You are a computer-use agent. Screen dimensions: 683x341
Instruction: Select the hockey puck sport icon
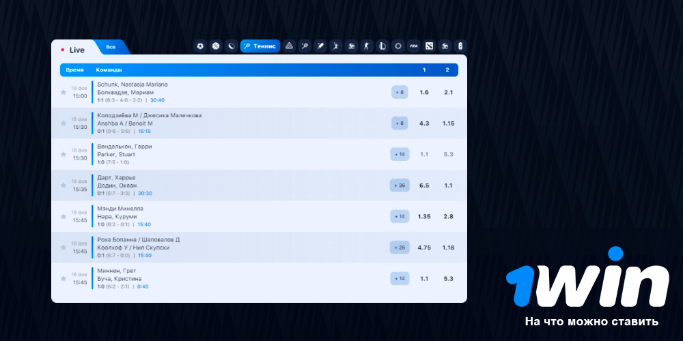click(x=232, y=46)
